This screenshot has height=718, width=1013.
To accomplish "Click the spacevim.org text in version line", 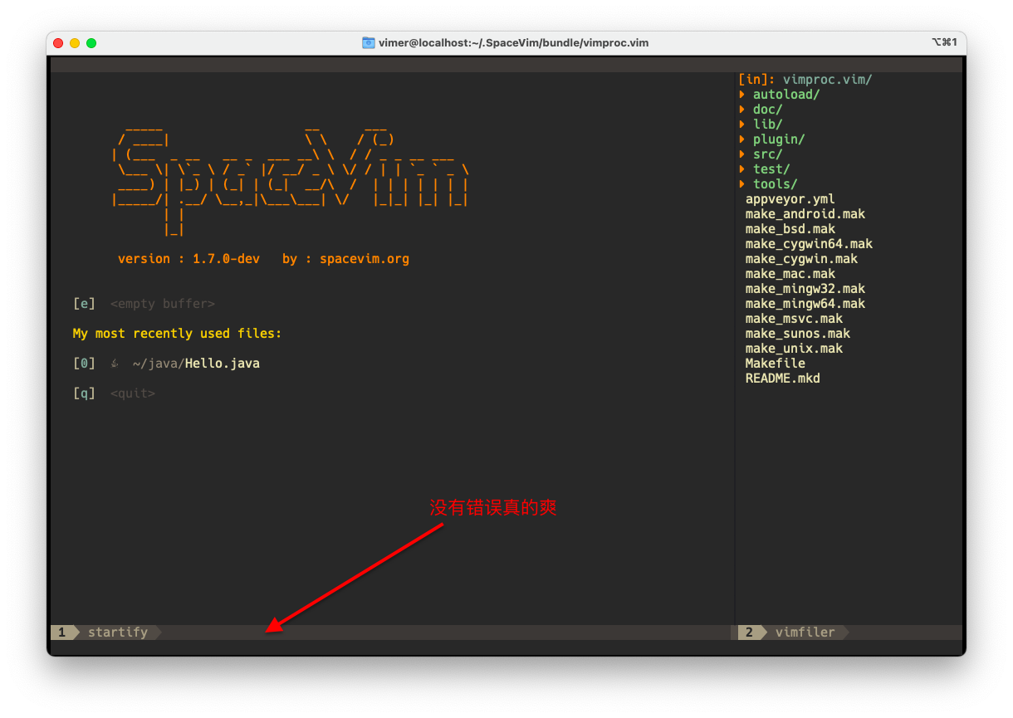I will (365, 259).
